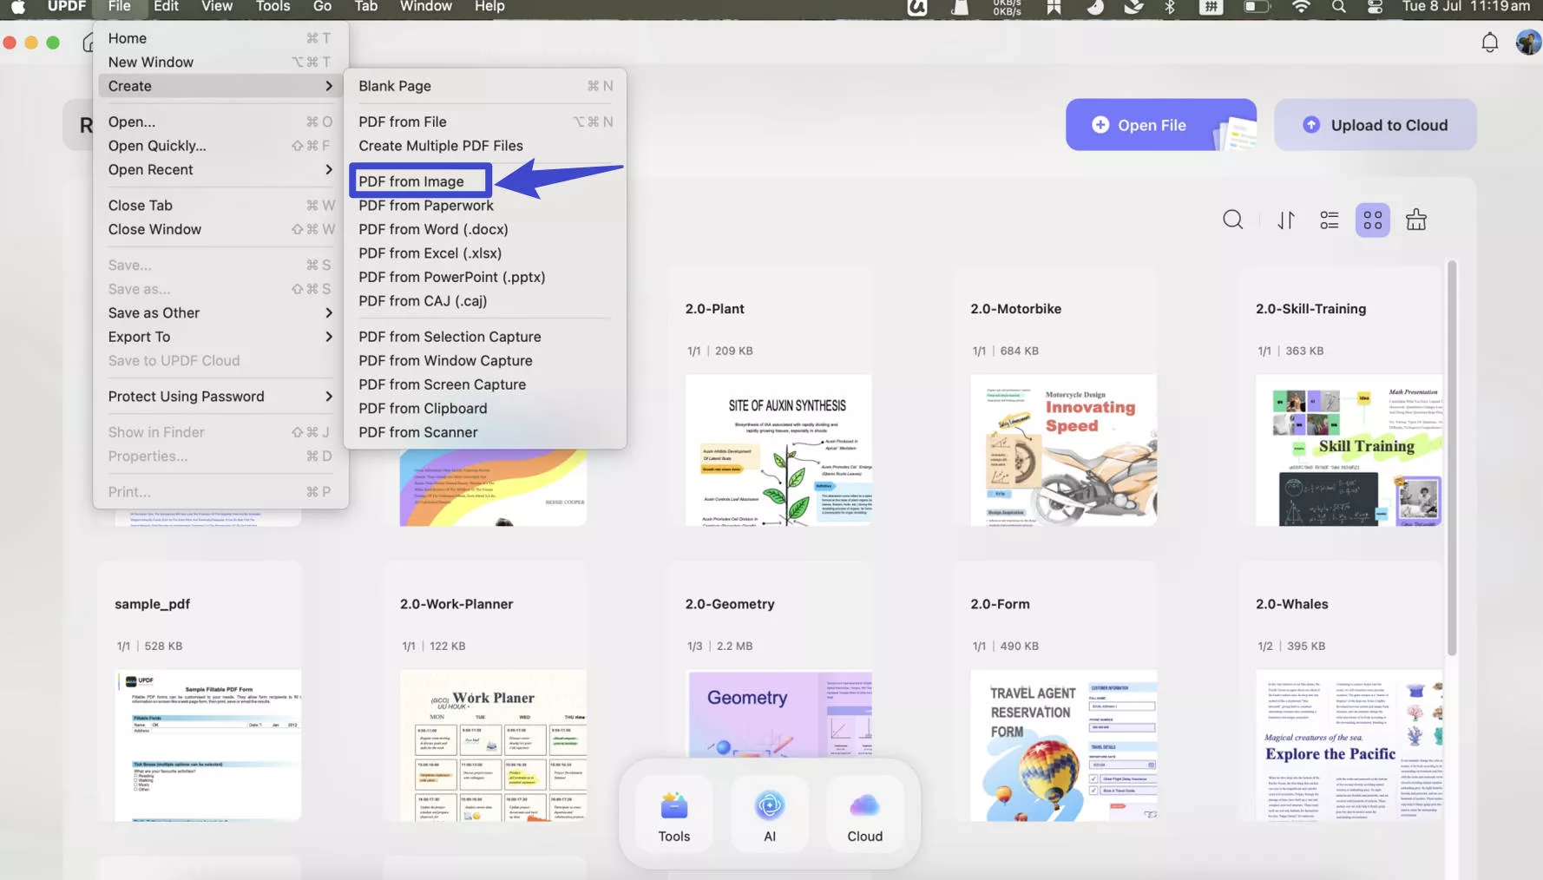
Task: Select Close Tab menu entry
Action: coord(220,206)
